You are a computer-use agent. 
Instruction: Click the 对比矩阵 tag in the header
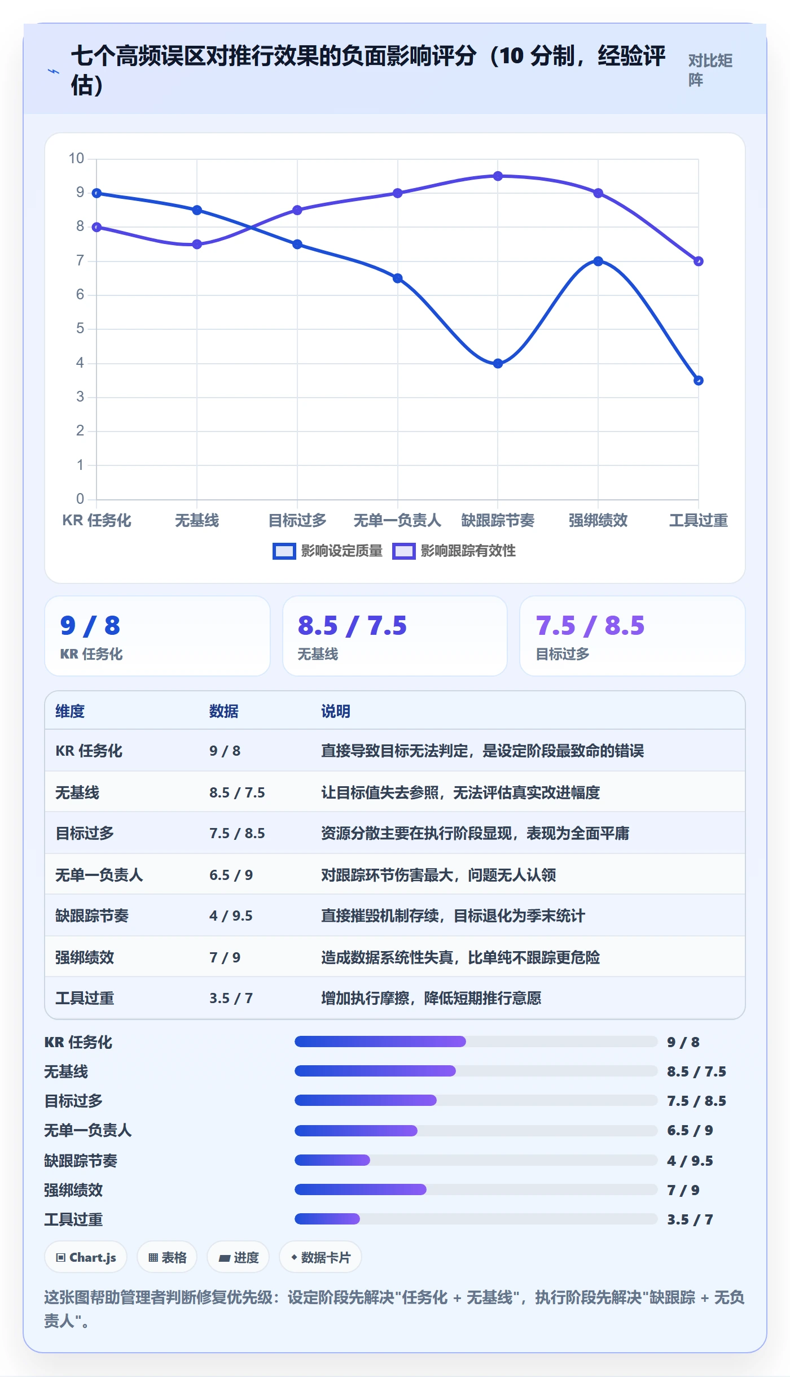[x=710, y=70]
